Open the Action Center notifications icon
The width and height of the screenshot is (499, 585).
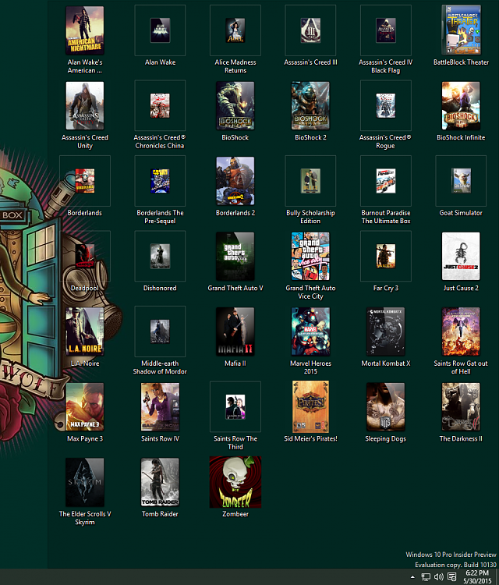451,576
